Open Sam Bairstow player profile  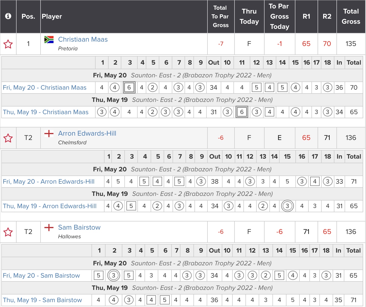tap(79, 228)
